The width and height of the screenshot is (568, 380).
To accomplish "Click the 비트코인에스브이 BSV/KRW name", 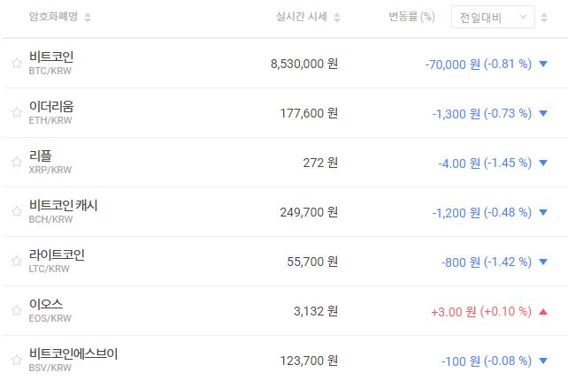I will coord(73,354).
